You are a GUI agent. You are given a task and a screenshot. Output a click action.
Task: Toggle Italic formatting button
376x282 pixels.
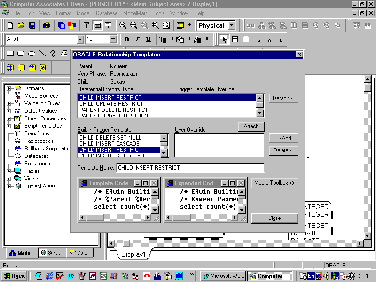137,39
